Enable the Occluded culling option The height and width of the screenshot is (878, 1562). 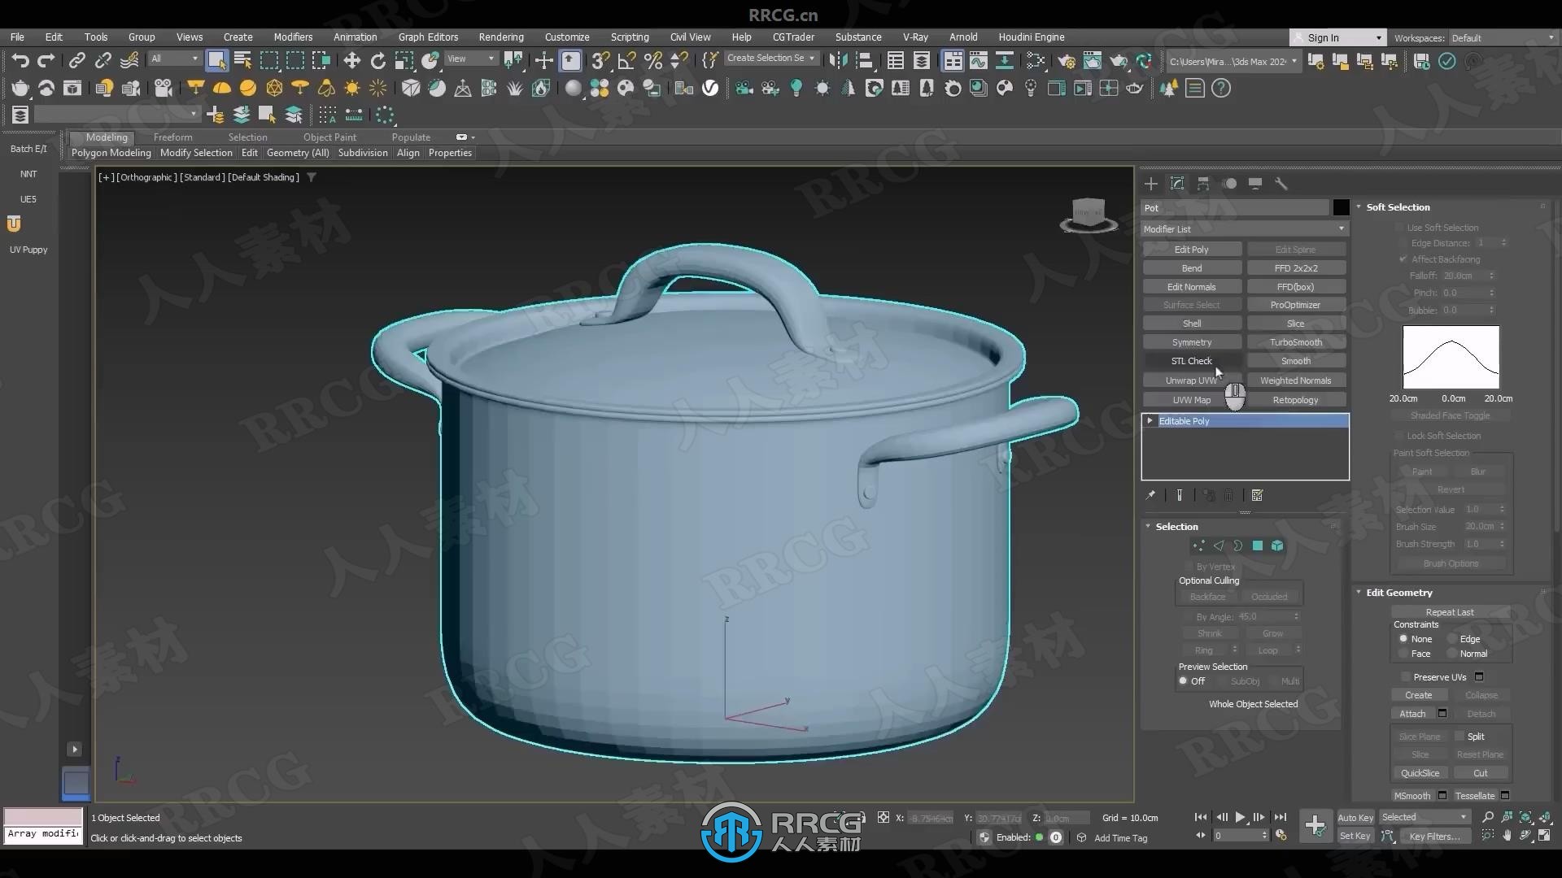coord(1270,598)
